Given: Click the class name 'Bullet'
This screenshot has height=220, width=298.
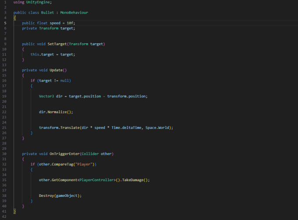Looking at the screenshot, I should pyautogui.click(x=47, y=13).
